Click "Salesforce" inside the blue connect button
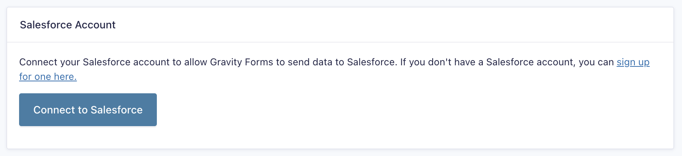 click(x=116, y=110)
